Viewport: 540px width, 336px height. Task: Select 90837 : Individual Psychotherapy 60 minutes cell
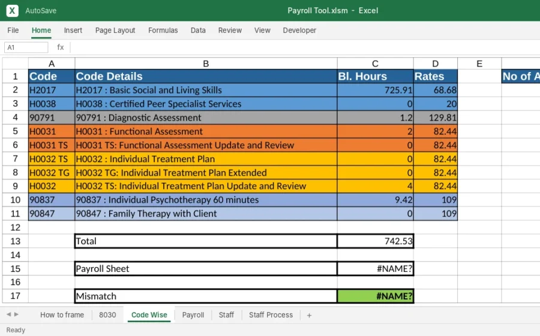point(206,200)
